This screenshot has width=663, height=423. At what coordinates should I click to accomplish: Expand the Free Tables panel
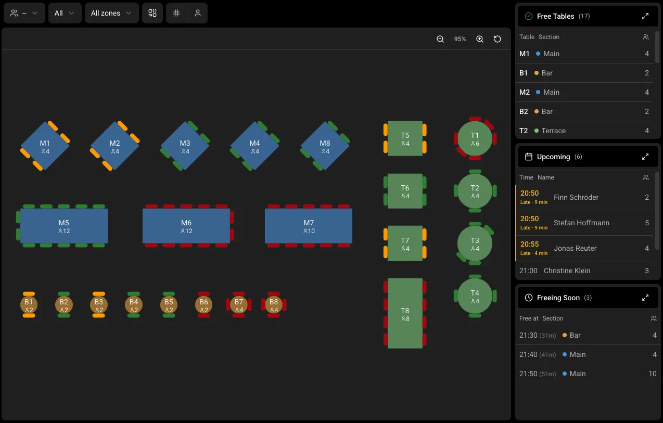tap(645, 16)
